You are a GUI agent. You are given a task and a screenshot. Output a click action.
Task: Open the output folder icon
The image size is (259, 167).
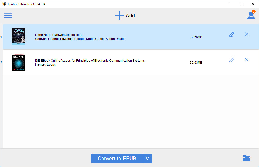(247, 158)
